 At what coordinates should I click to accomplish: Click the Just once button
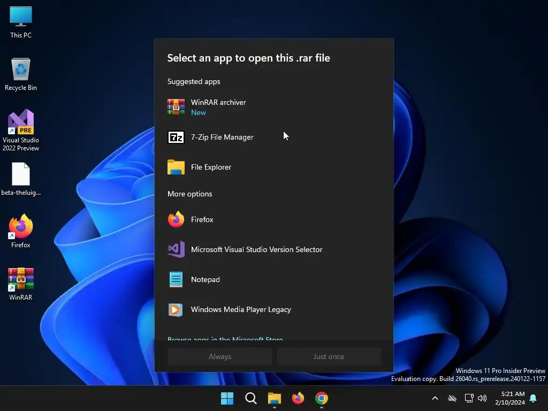point(329,356)
